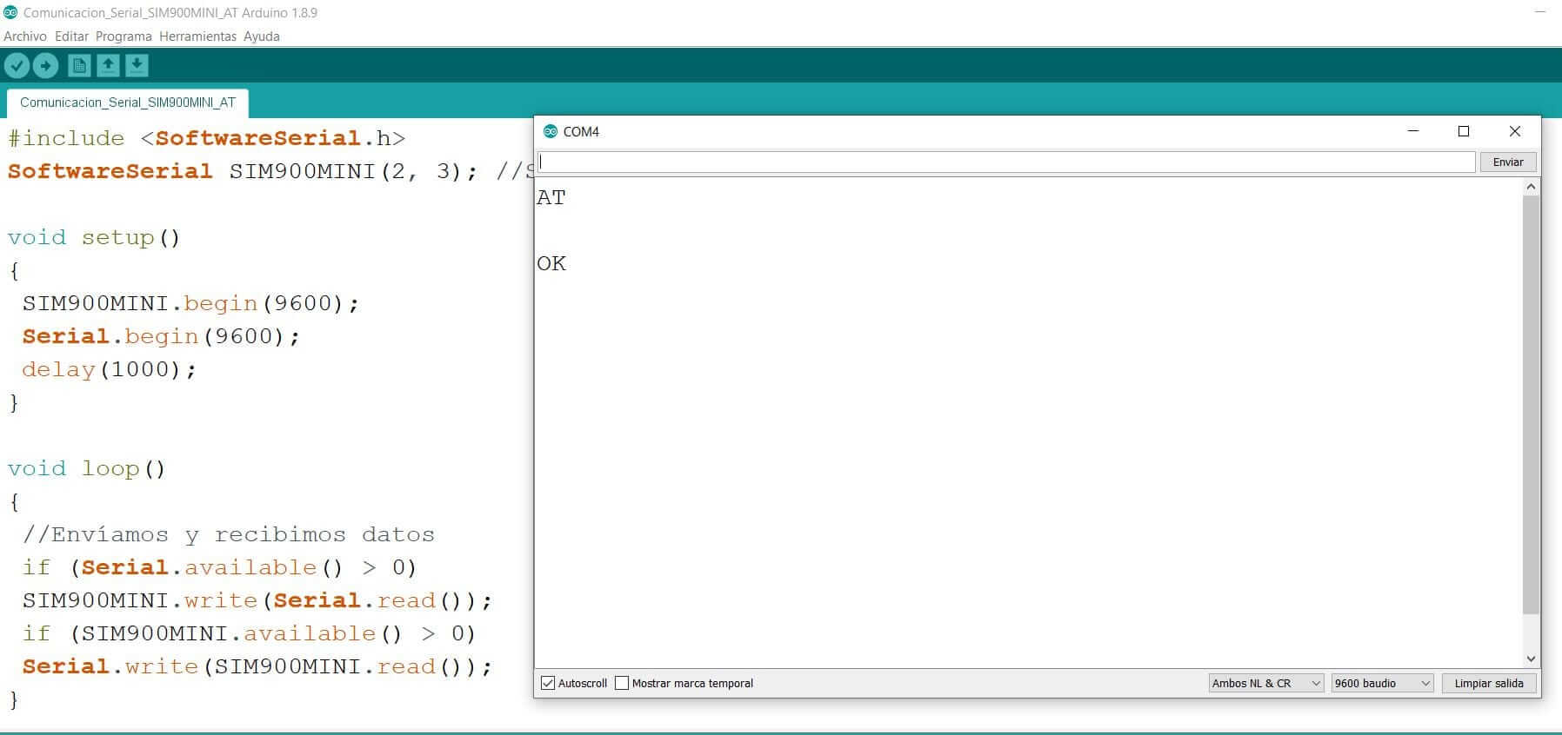
Task: Open the 9600 baudio baud rate dropdown
Action: [1381, 683]
